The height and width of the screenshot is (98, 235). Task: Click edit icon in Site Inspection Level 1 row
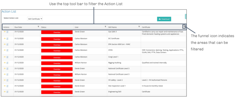pyautogui.click(x=7, y=86)
